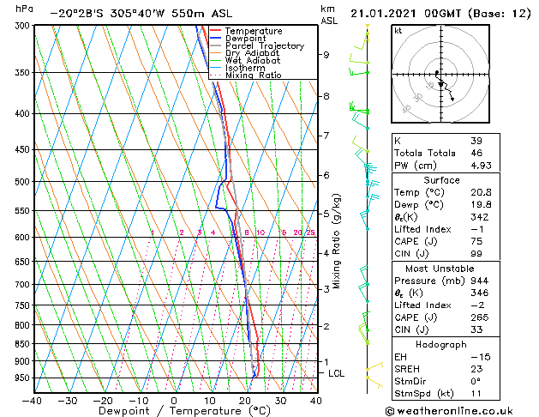
Task: Click the Mixing Ratio legend entry
Action: tap(246, 75)
